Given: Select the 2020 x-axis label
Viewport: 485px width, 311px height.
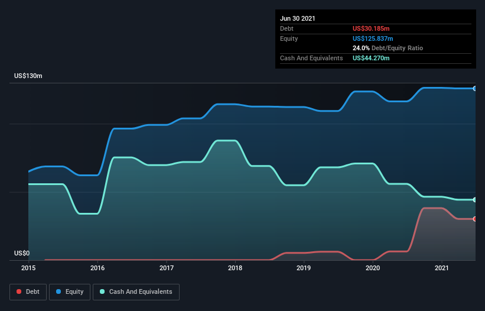Looking at the screenshot, I should point(373,268).
